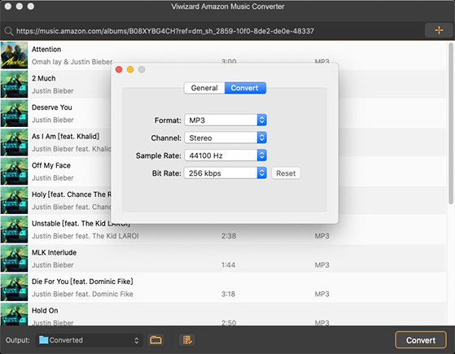Select the Hold On song title
455x354 pixels.
tap(45, 311)
